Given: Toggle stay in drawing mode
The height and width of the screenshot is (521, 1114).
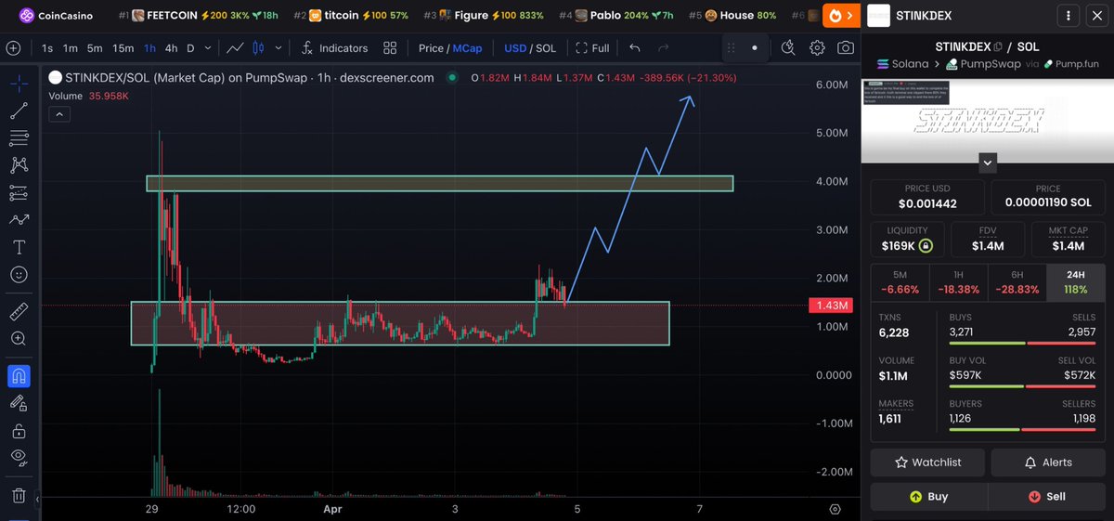Looking at the screenshot, I should [x=19, y=403].
